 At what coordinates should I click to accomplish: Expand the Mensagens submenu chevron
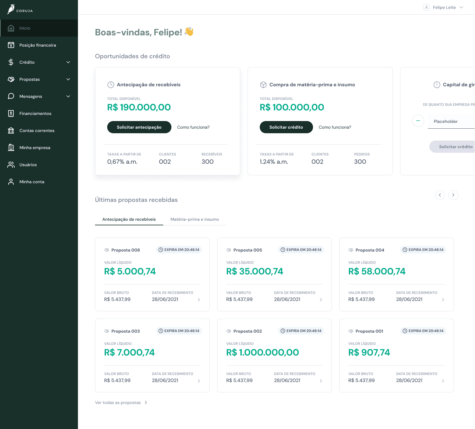coord(68,96)
